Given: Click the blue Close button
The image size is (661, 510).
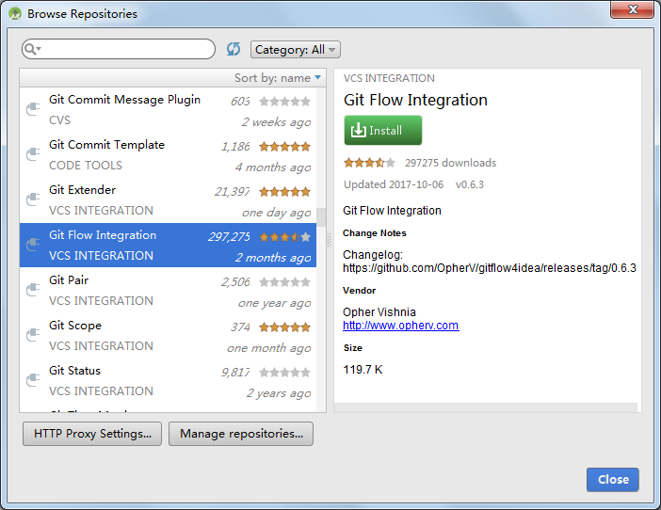Looking at the screenshot, I should 613,479.
